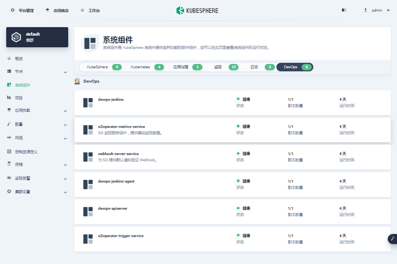This screenshot has height=264, width=397.
Task: Click the 应用负载 workloads sidebar icon
Action: click(x=9, y=110)
